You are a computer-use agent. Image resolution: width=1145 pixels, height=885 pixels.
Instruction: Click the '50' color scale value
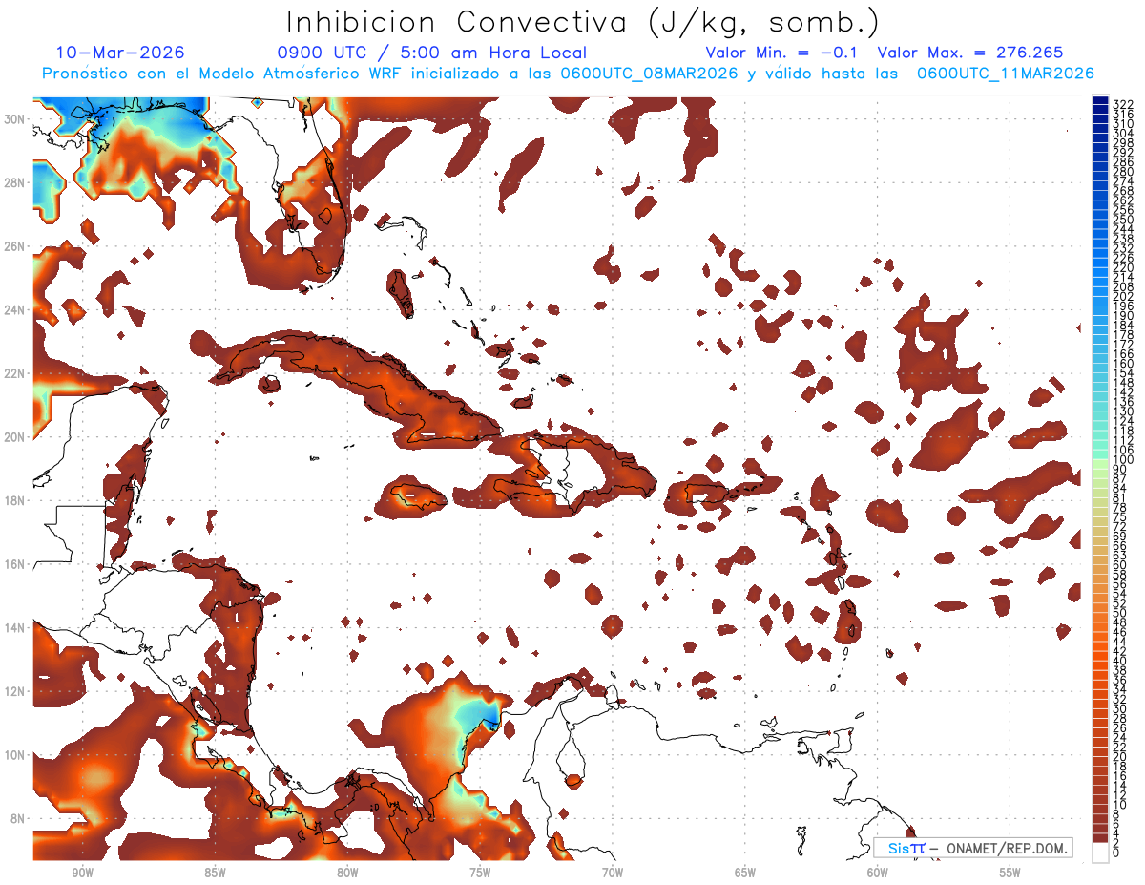[x=1119, y=612]
